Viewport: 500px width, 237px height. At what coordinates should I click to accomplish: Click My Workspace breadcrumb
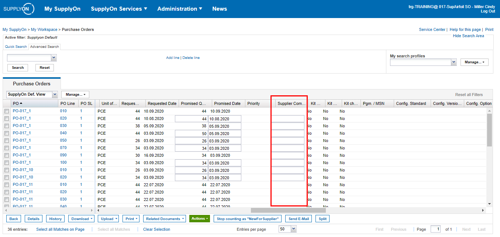pos(44,29)
